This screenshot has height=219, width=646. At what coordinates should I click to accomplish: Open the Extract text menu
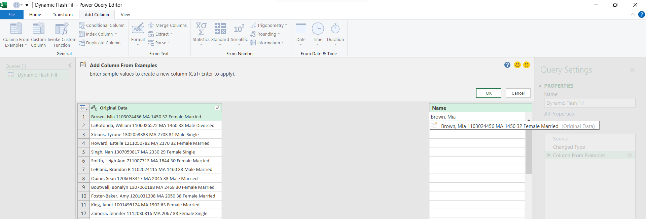pos(160,34)
